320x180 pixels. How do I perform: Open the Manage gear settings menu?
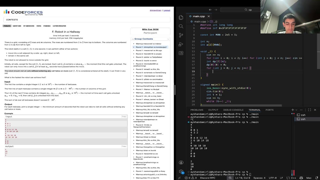tap(181, 171)
